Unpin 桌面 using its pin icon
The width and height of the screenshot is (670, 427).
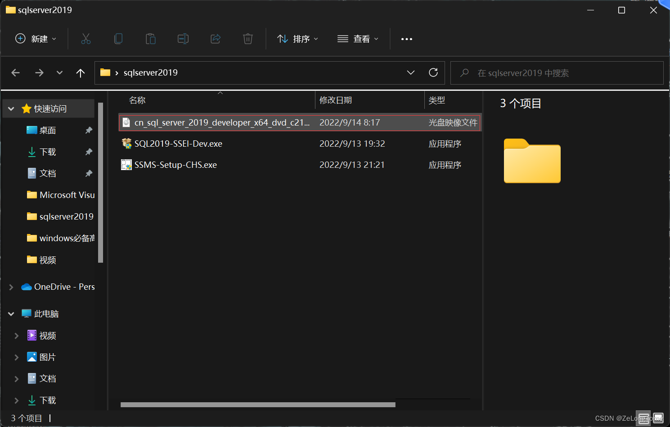pos(89,130)
